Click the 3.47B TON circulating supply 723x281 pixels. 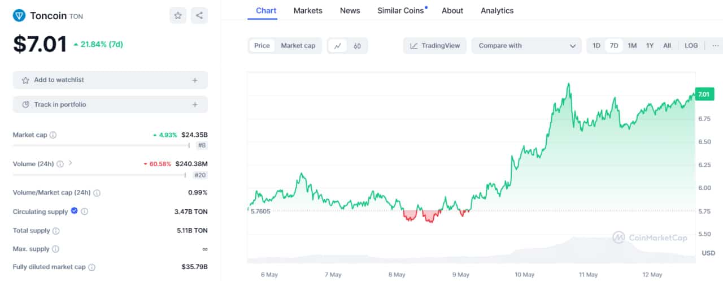click(191, 211)
